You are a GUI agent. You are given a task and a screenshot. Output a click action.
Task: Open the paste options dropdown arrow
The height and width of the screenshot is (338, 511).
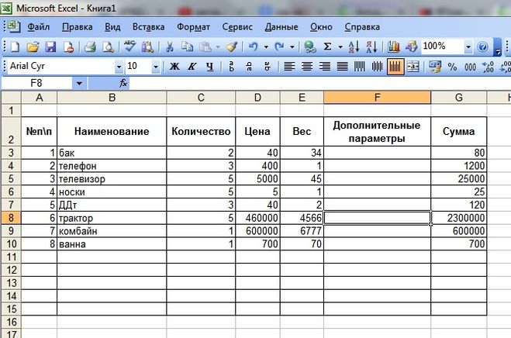(218, 47)
